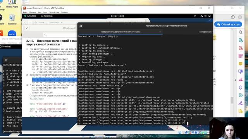Viewport: 248px width, 139px height.
Task: Click the pencil annotate icon
Action: 27,28
